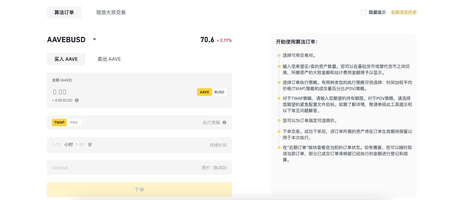Open the 算法订单 tab

coord(64,12)
